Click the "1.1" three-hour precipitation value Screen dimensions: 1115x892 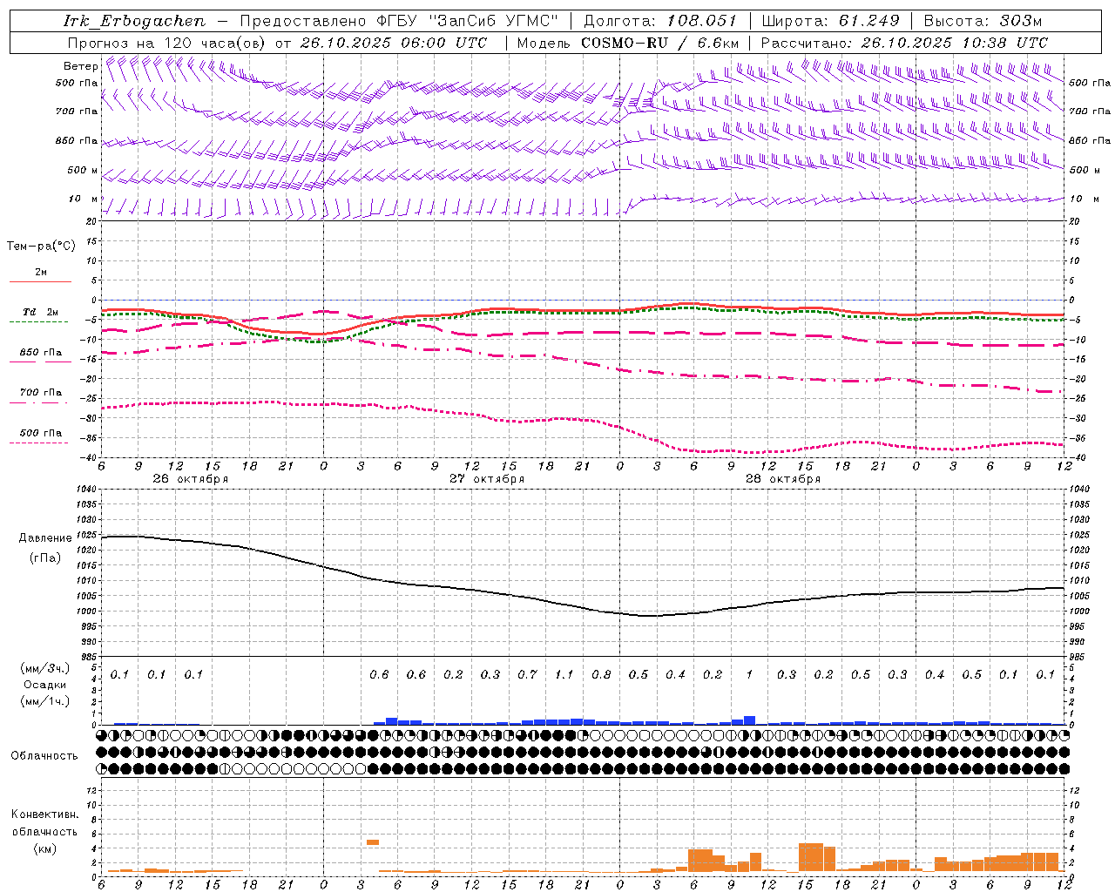564,675
